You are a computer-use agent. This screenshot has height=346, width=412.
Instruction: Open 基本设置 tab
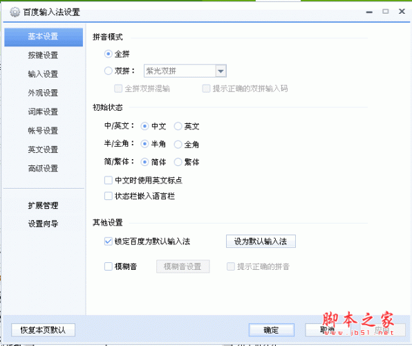(x=44, y=37)
